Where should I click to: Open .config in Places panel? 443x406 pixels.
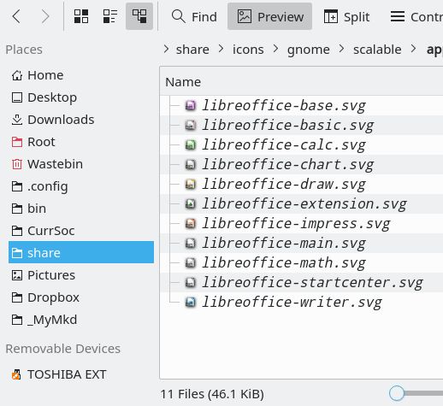81,186
